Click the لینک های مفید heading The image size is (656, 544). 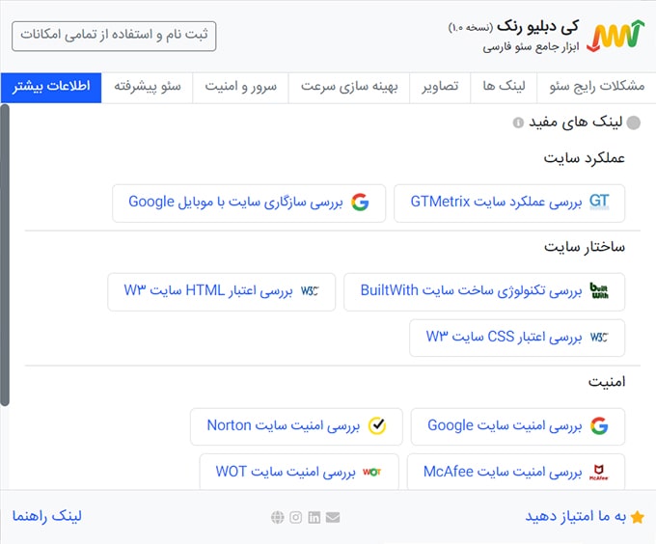[x=576, y=122]
